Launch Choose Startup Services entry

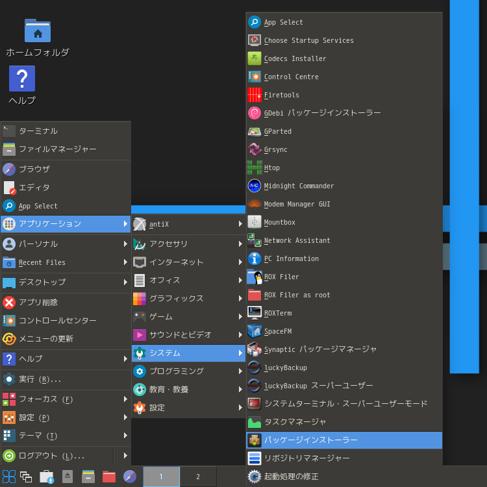pos(344,40)
